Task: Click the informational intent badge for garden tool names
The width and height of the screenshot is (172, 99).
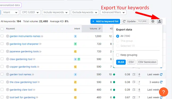Action: 75,74
